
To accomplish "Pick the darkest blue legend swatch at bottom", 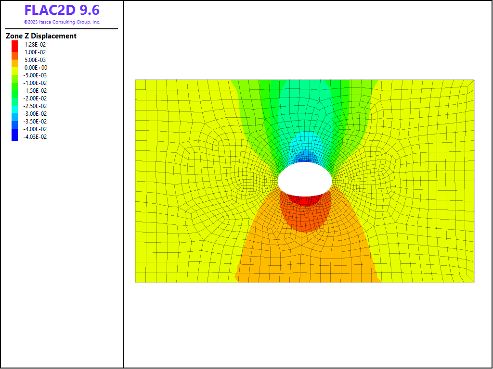I will point(15,136).
